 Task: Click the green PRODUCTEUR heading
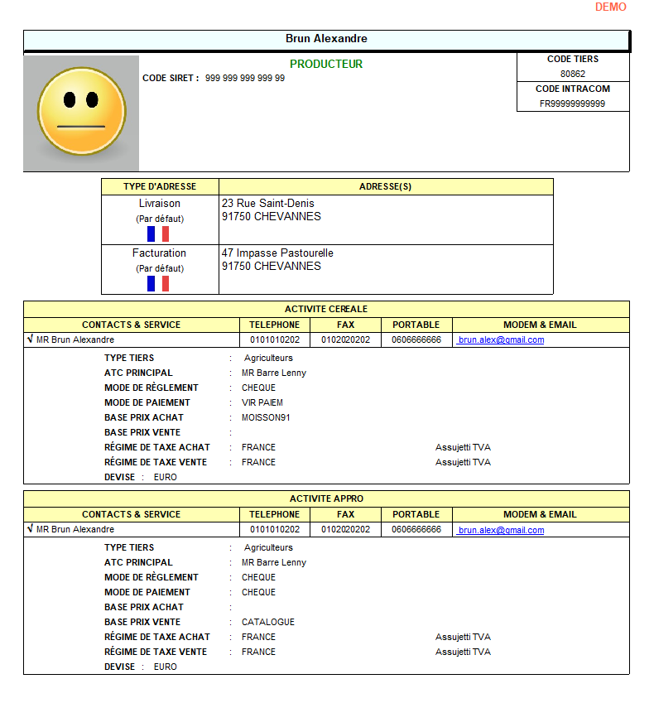pos(326,64)
